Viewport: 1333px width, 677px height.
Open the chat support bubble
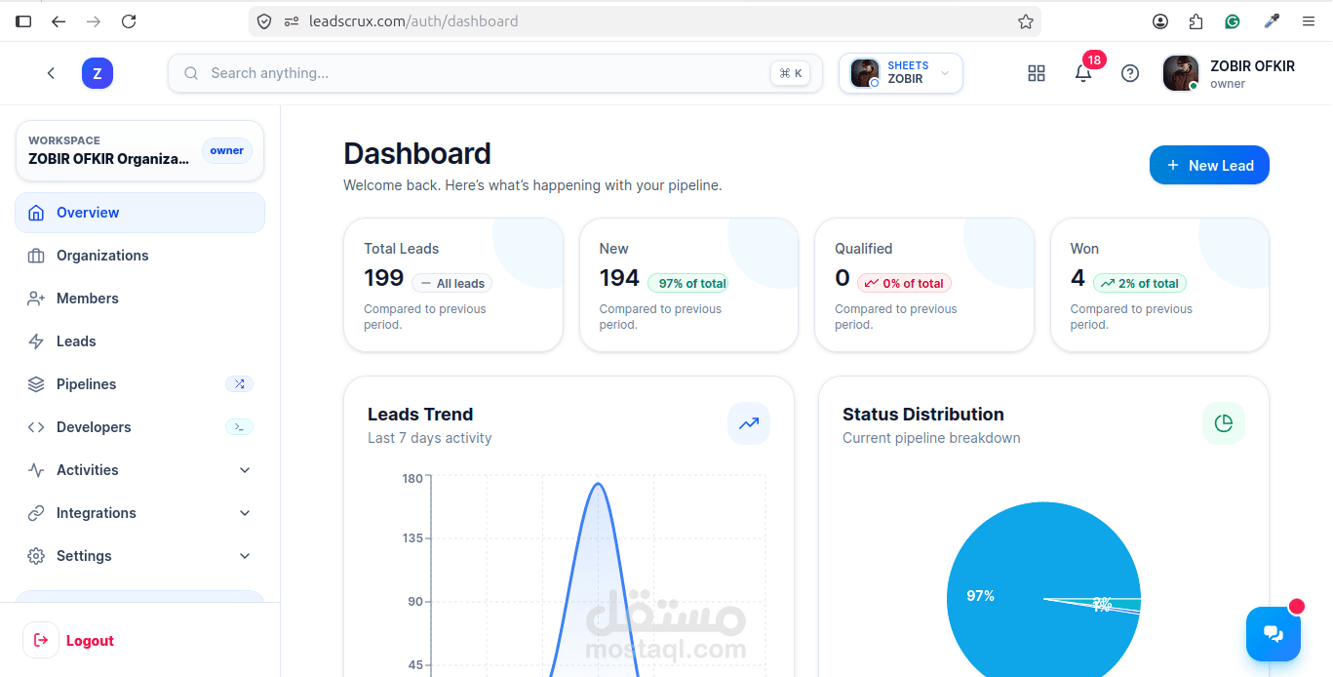point(1274,634)
